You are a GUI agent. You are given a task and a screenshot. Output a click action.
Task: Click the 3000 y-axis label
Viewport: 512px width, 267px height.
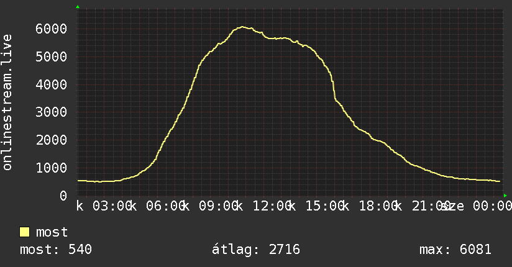[52, 112]
